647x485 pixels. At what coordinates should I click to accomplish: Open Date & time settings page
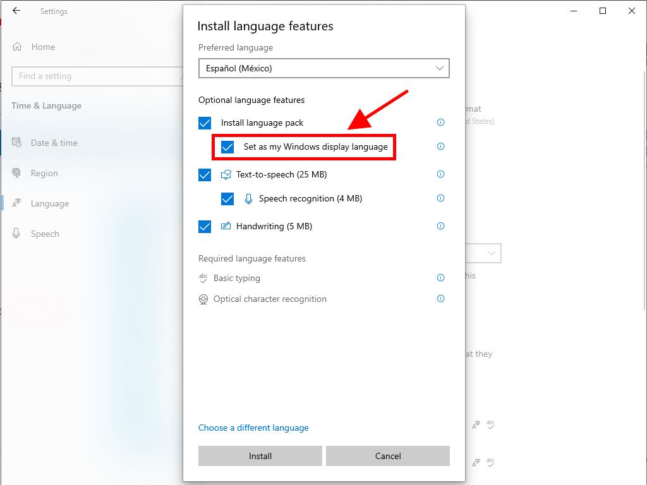[x=54, y=143]
